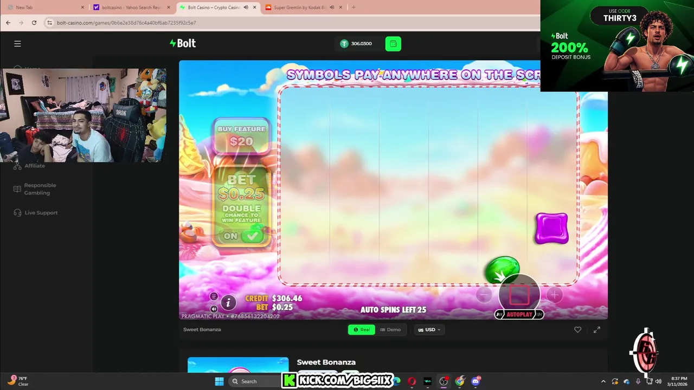Open the green wallet button
This screenshot has height=390, width=694.
[393, 44]
